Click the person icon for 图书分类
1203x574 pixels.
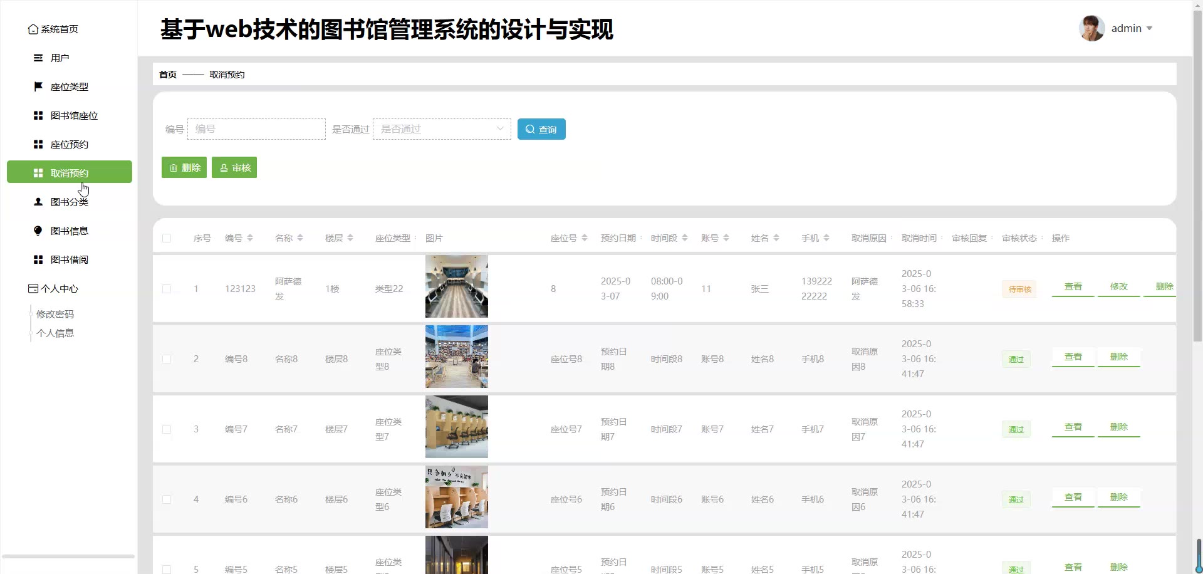click(38, 202)
